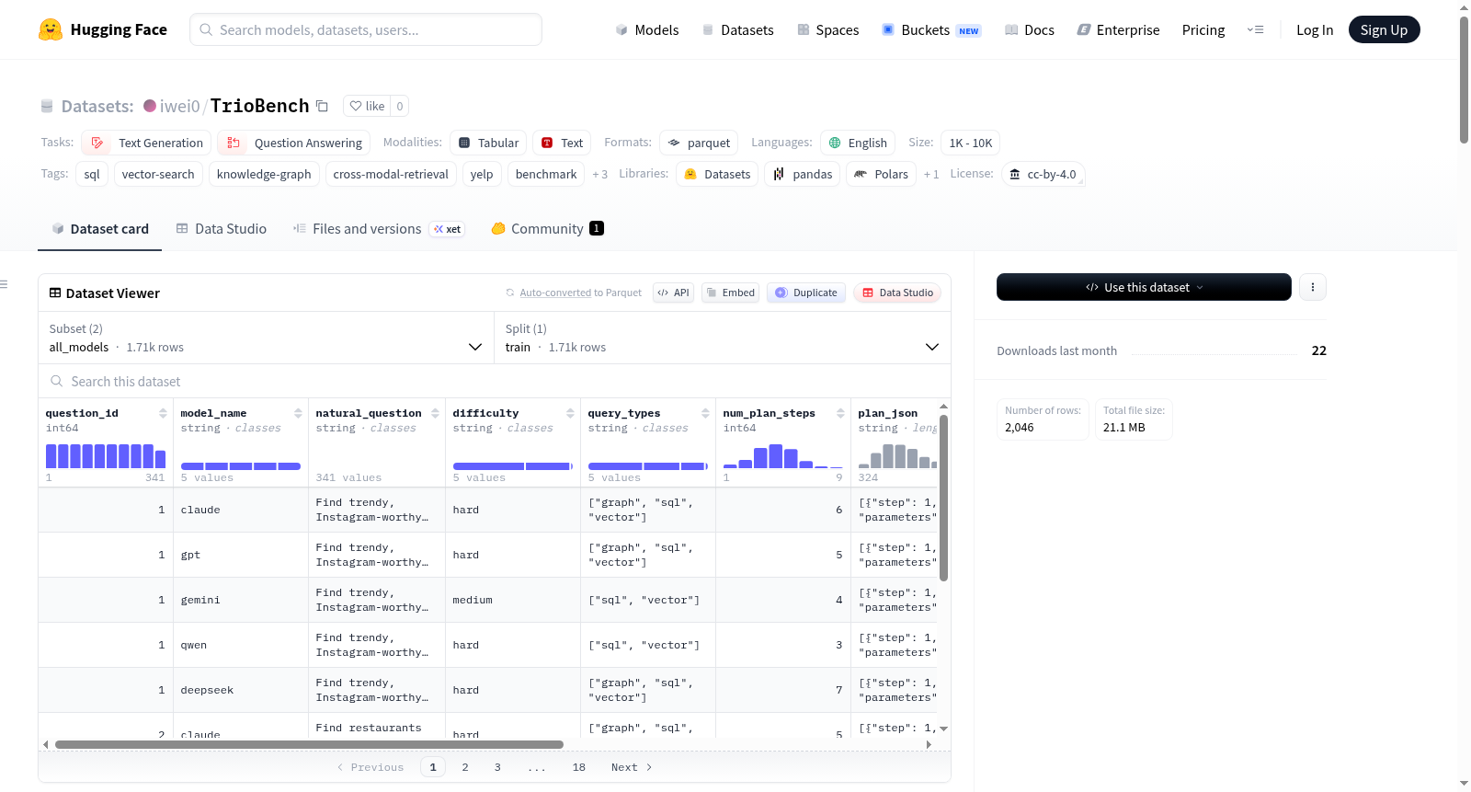The width and height of the screenshot is (1471, 792).
Task: Open Spaces in the top navigation
Action: [828, 30]
